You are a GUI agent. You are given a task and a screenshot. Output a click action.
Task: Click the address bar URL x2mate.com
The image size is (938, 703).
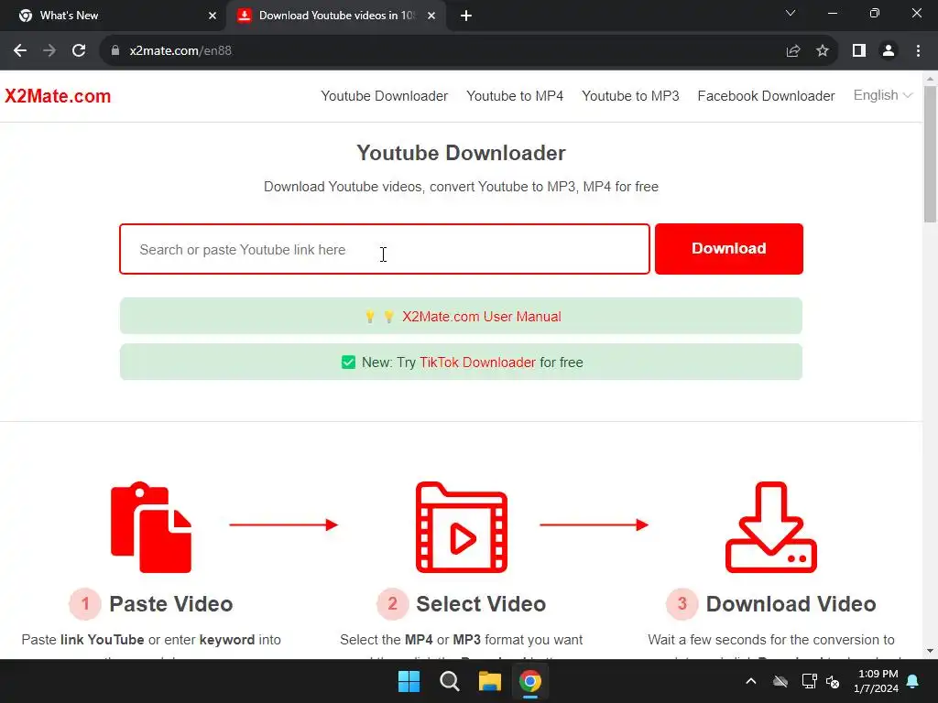180,51
